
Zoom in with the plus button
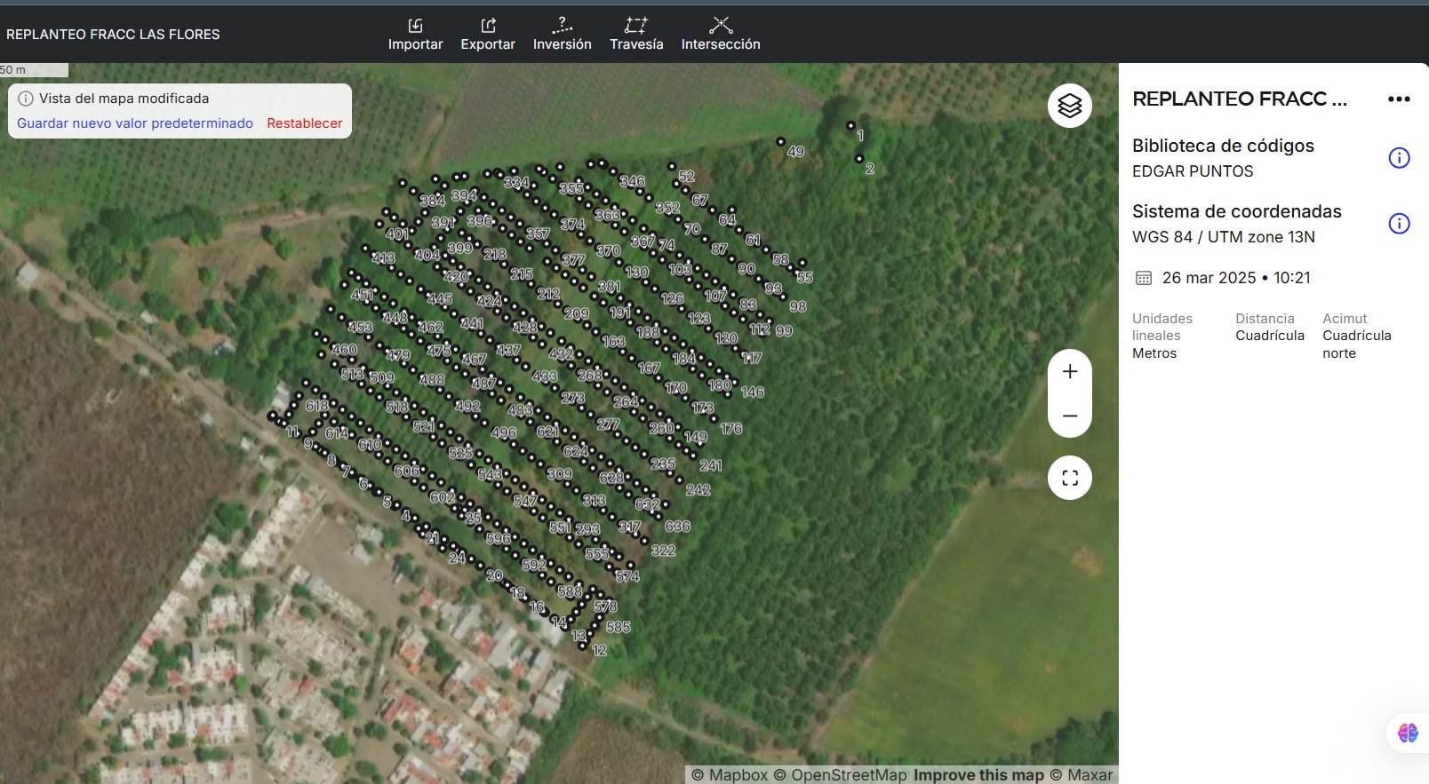[1070, 372]
